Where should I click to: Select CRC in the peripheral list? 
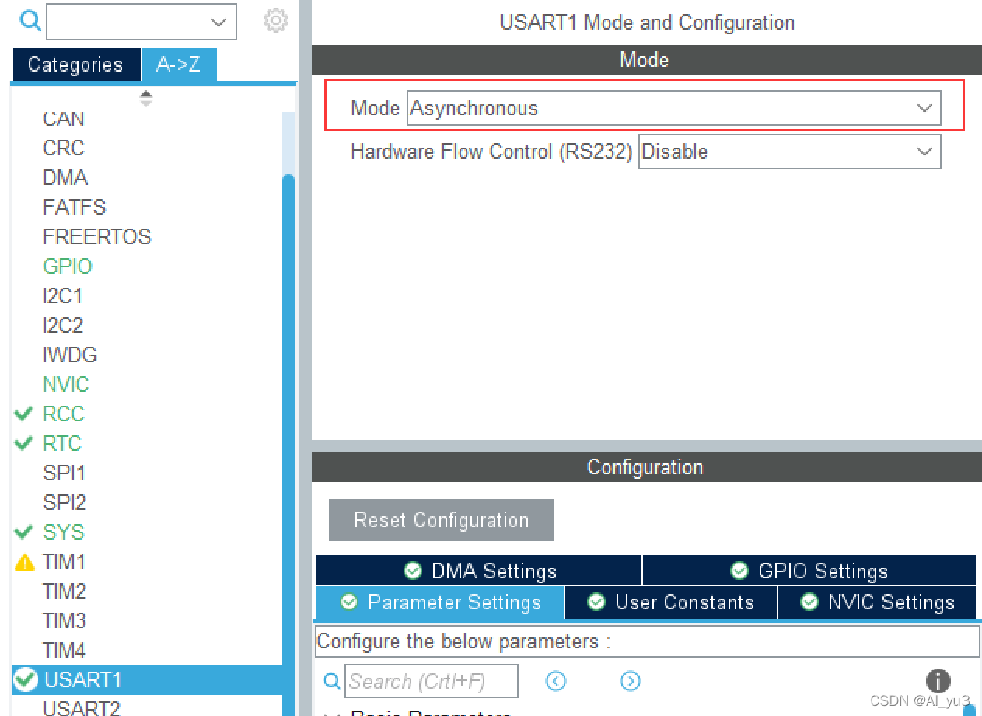click(64, 148)
